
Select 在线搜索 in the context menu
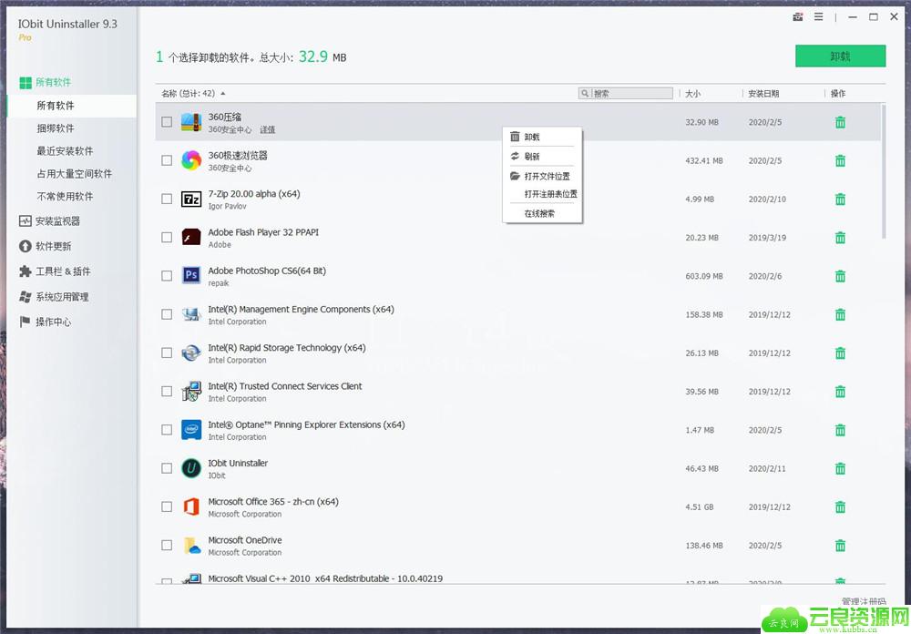(539, 213)
